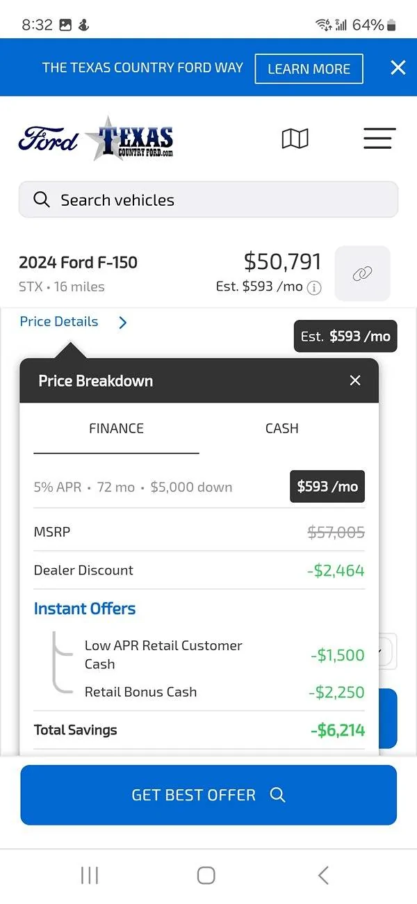Dismiss the Texas Country Ford Way banner
The image size is (417, 904).
pos(398,67)
